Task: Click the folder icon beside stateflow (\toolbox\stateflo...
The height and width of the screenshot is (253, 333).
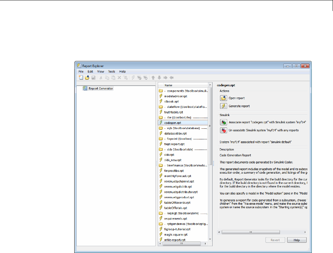Action: pos(161,106)
